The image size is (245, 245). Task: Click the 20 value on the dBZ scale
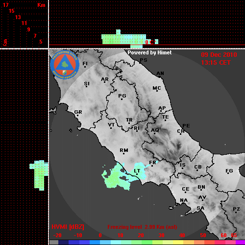click(x=141, y=235)
